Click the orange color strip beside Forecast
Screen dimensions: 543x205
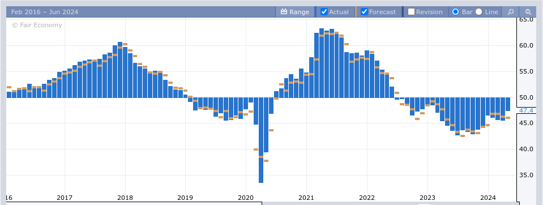point(356,12)
